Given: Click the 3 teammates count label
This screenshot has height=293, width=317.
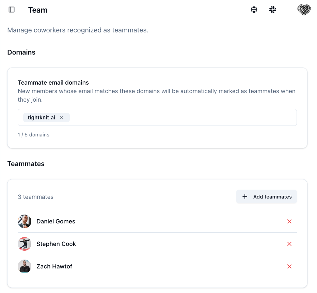Looking at the screenshot, I should tap(35, 196).
